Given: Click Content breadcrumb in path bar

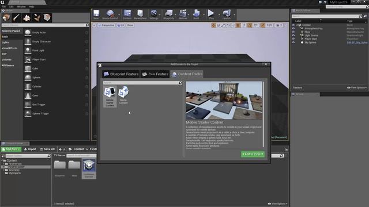Looking at the screenshot, I should tap(78, 149).
